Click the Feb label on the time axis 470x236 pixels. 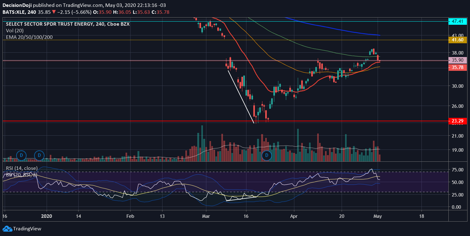click(130, 216)
